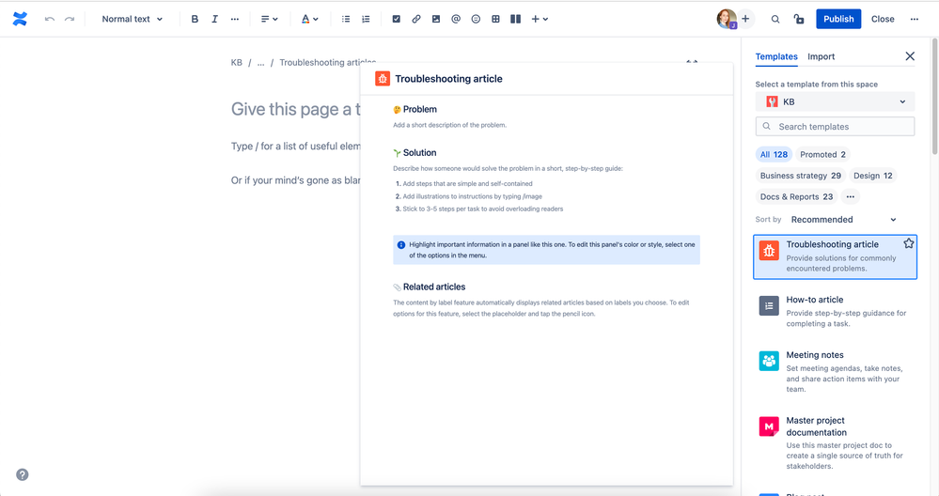The height and width of the screenshot is (496, 939).
Task: Toggle italic formatting
Action: [214, 19]
